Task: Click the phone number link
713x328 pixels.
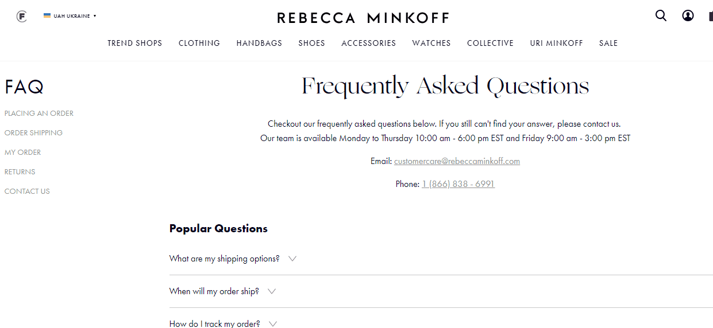Action: point(458,184)
